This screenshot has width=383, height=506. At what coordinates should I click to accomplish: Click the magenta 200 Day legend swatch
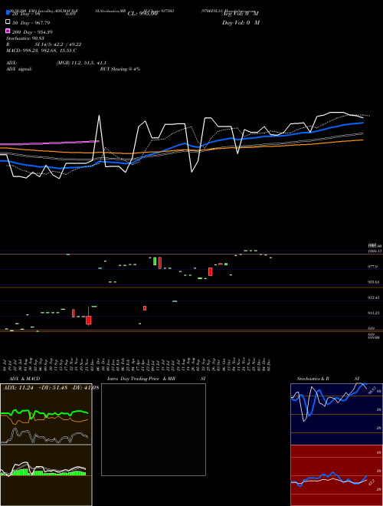8,31
